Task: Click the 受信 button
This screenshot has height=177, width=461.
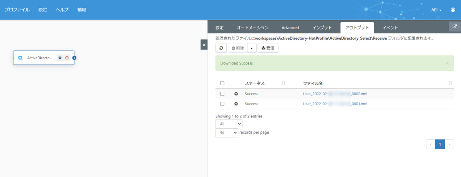Action: (268, 48)
